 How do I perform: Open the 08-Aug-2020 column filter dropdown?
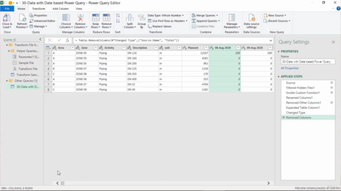pyautogui.click(x=238, y=48)
